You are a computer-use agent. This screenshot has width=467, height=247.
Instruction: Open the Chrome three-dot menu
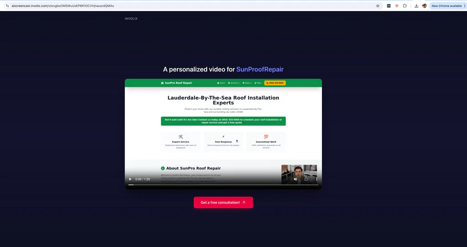[x=464, y=5]
